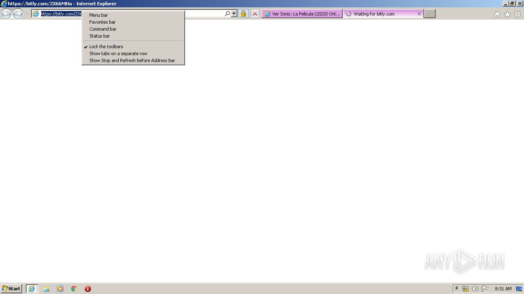Stop page loading with the red X

click(255, 14)
